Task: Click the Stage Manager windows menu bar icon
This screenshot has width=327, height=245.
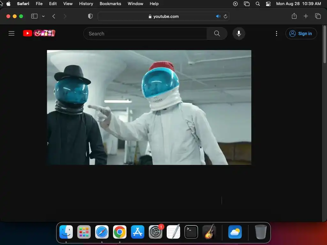Action: pos(247,4)
